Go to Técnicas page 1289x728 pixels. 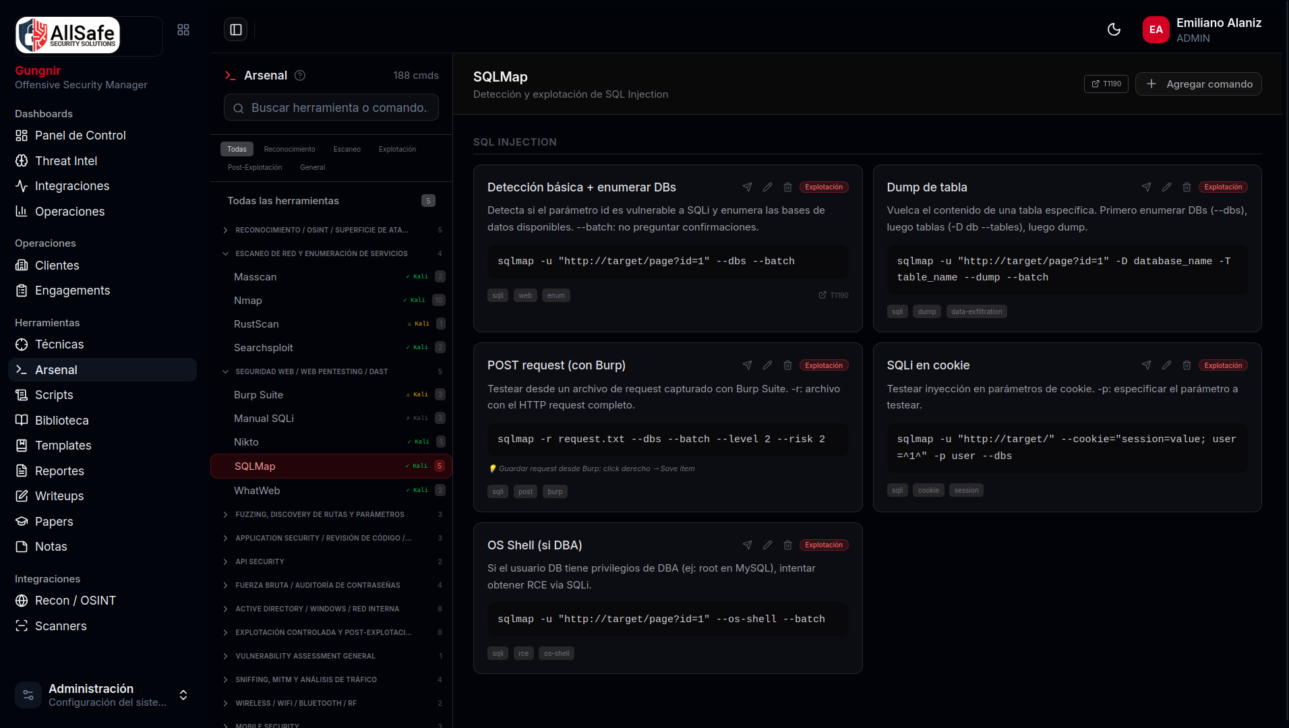pos(102,344)
